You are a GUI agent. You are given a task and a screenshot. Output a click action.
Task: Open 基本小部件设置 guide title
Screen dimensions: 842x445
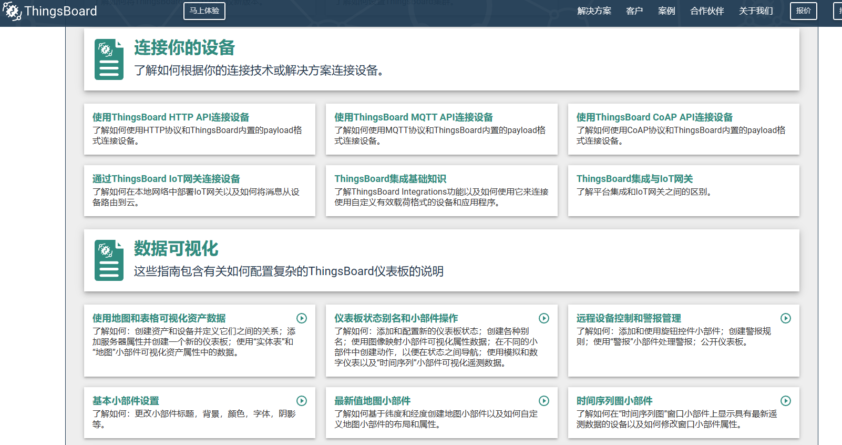[126, 401]
